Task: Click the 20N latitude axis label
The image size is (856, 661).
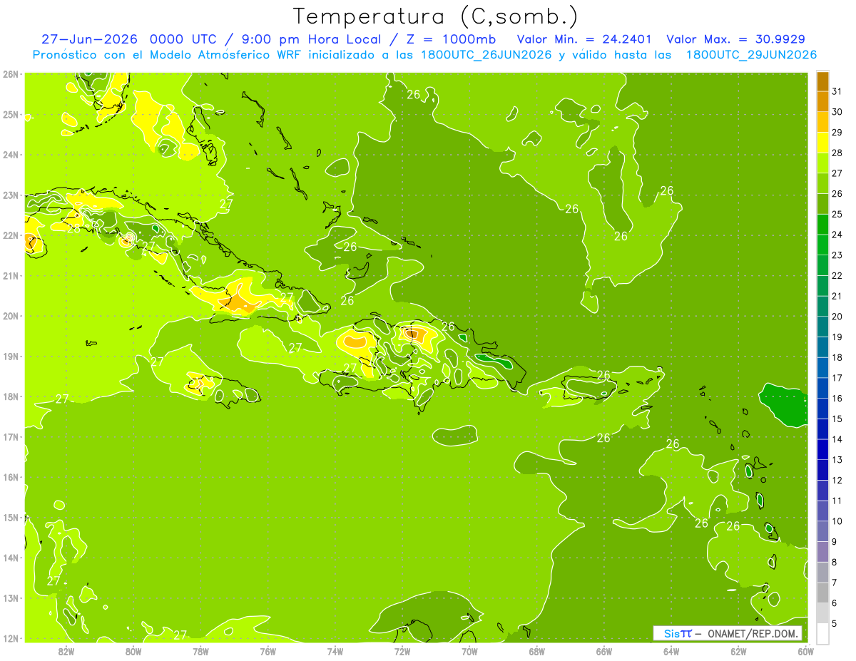Action: point(11,316)
